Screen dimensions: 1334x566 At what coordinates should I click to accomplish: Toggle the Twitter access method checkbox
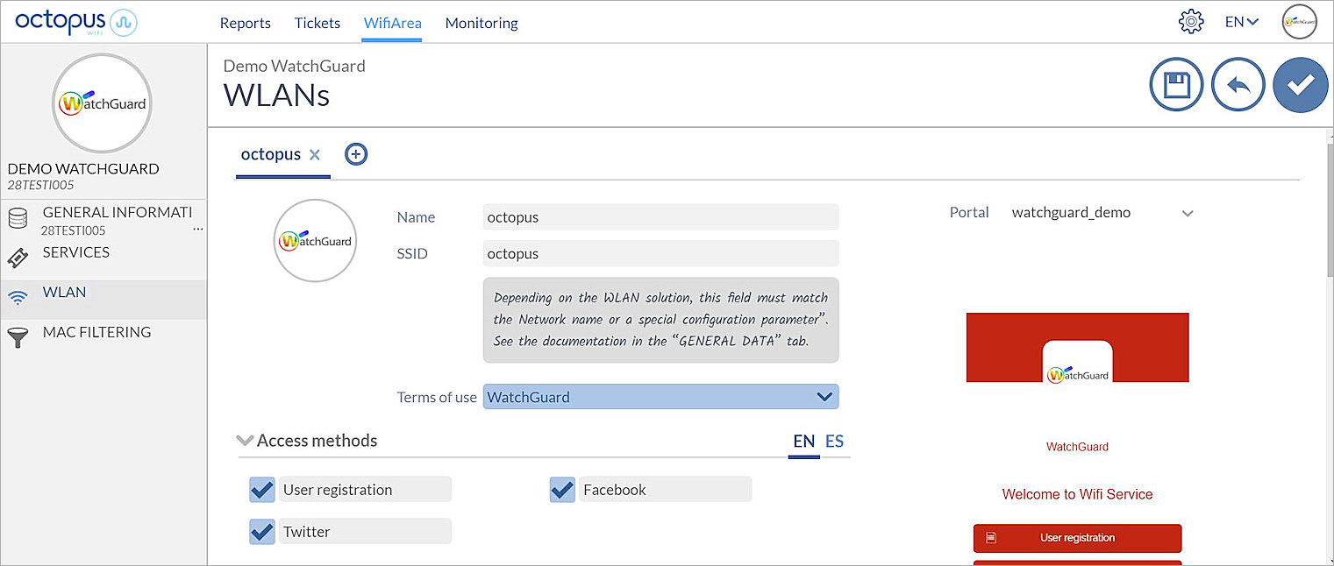[262, 532]
